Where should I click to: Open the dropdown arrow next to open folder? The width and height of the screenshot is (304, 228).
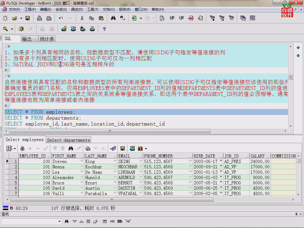click(x=21, y=18)
